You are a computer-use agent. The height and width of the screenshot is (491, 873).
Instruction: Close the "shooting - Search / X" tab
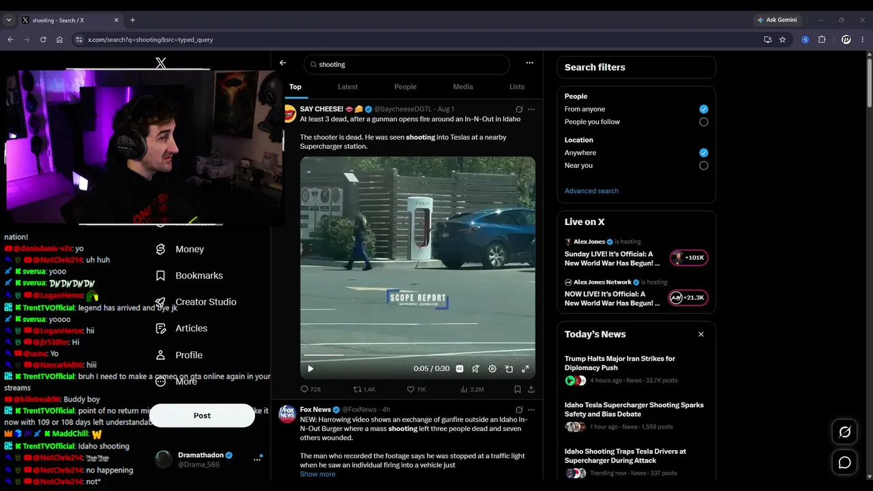[x=117, y=20]
